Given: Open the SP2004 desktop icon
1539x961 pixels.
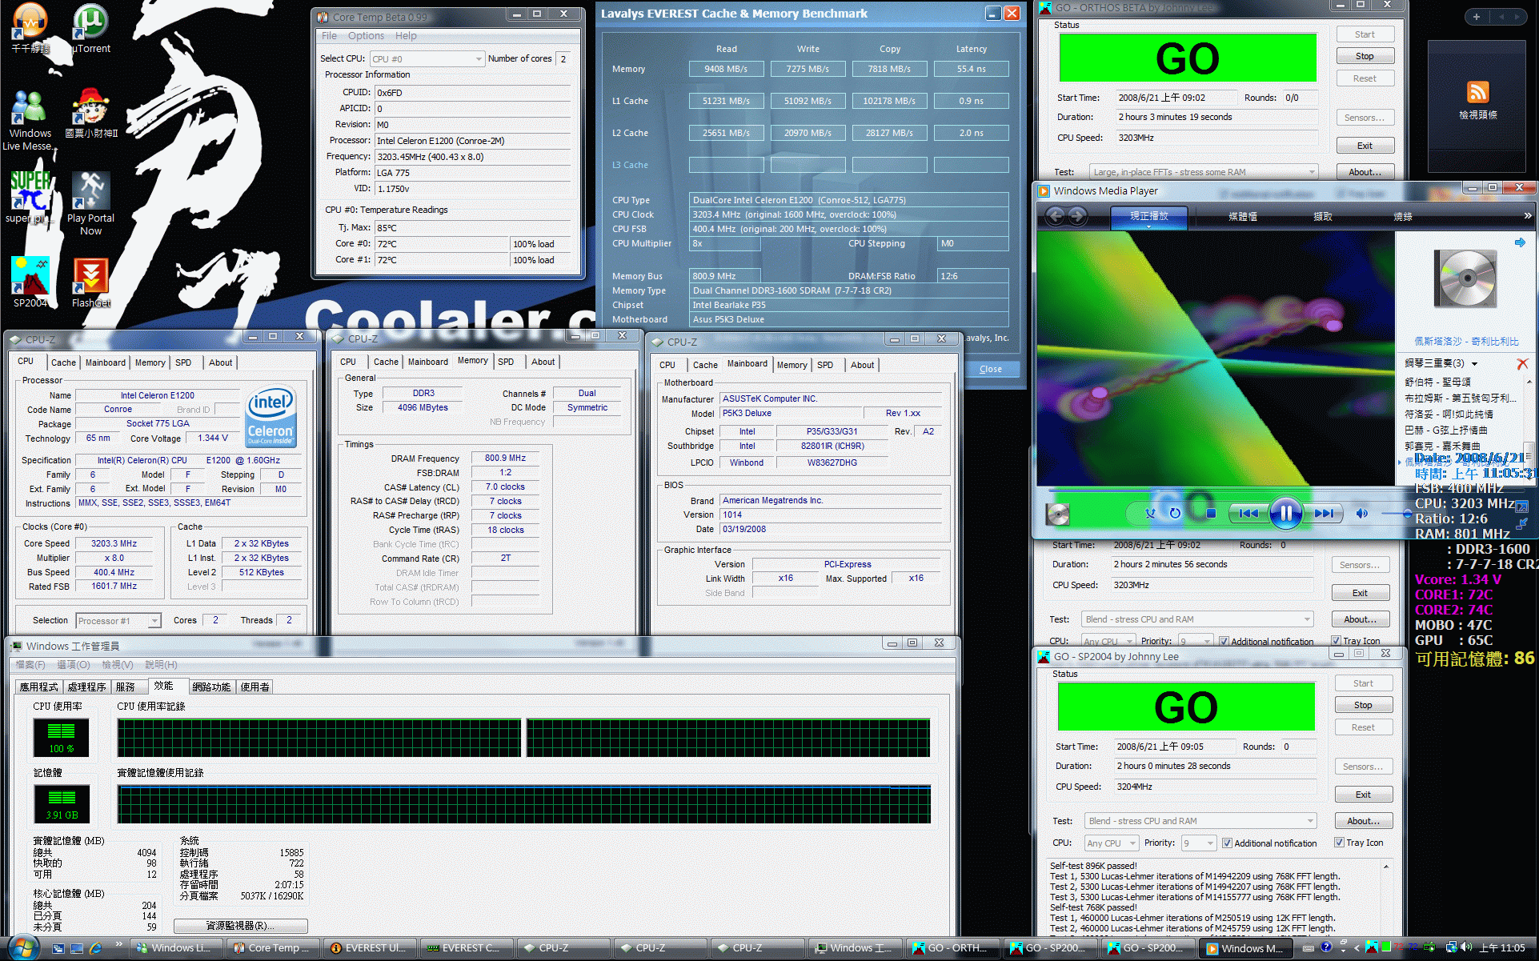Looking at the screenshot, I should (30, 282).
